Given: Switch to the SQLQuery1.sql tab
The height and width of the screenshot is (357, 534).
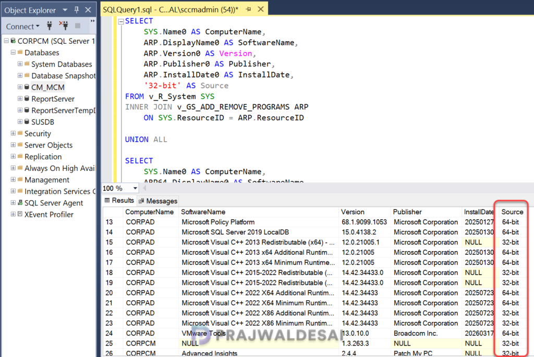Looking at the screenshot, I should pyautogui.click(x=171, y=9).
